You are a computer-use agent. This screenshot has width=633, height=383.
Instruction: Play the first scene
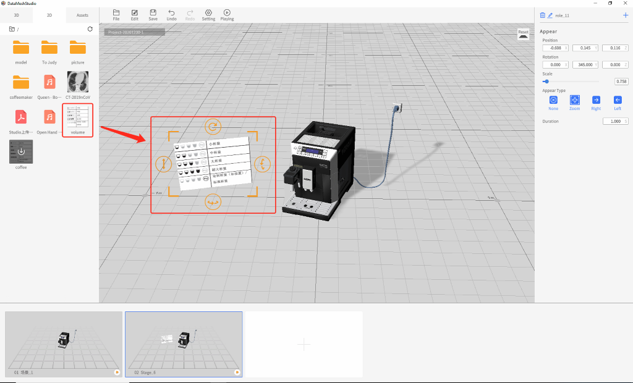(x=117, y=372)
